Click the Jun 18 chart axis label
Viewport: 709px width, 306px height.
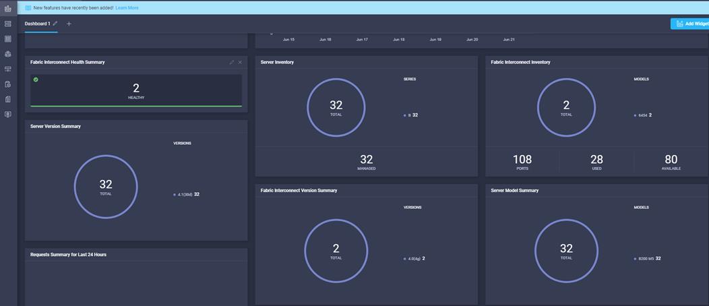point(399,40)
